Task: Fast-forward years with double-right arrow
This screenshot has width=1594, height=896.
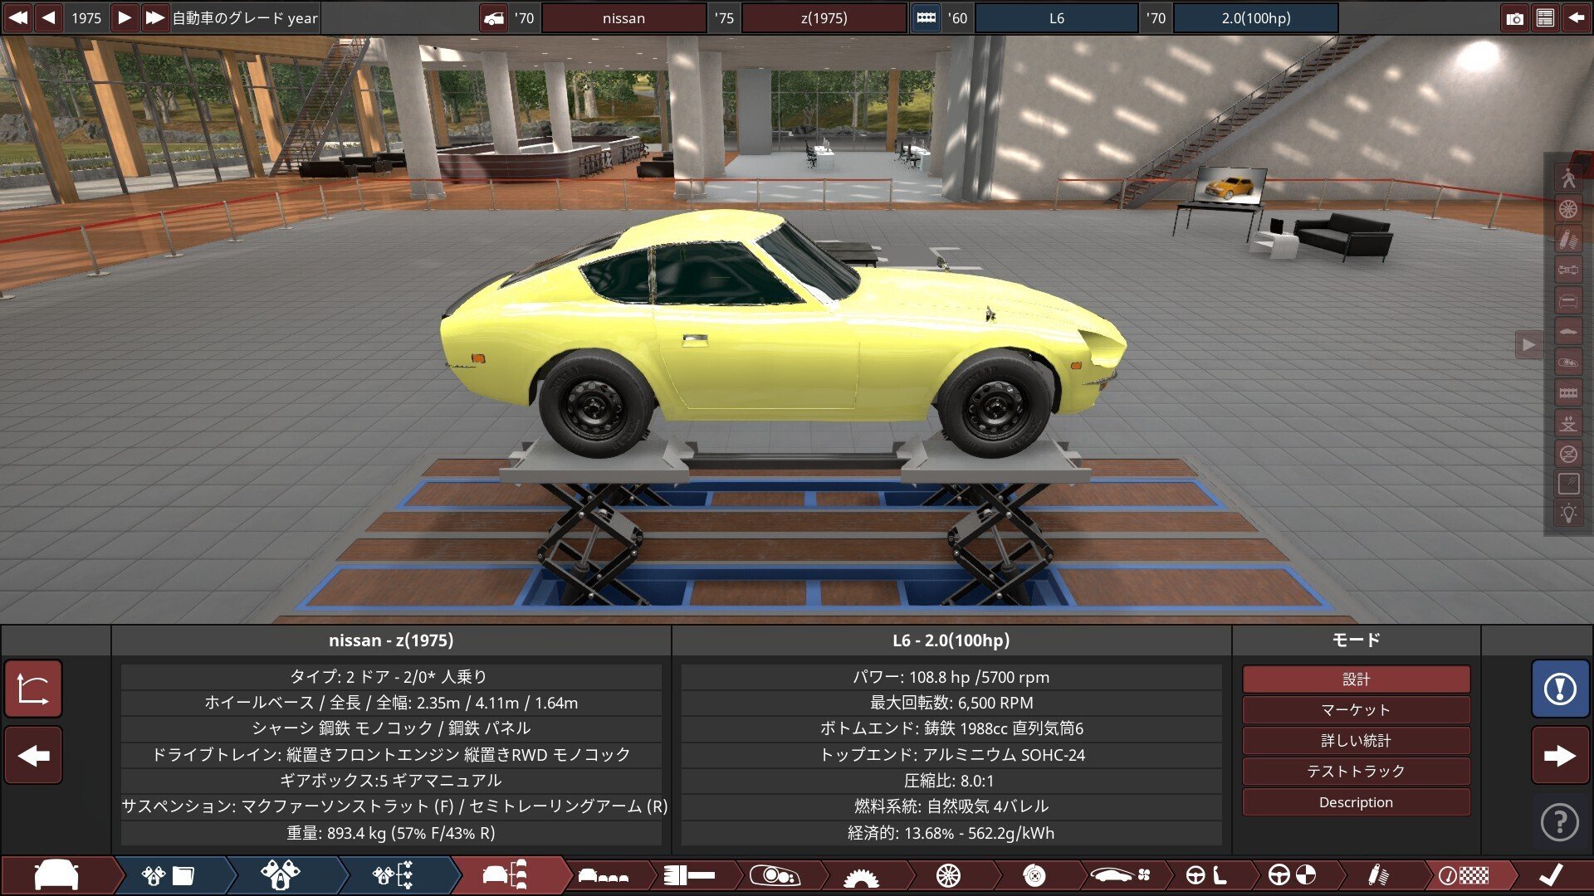Action: pos(154,17)
